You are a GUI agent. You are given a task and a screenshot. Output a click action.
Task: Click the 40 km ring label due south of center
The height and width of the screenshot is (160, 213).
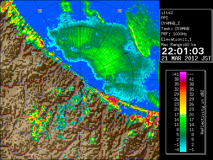pos(80,133)
